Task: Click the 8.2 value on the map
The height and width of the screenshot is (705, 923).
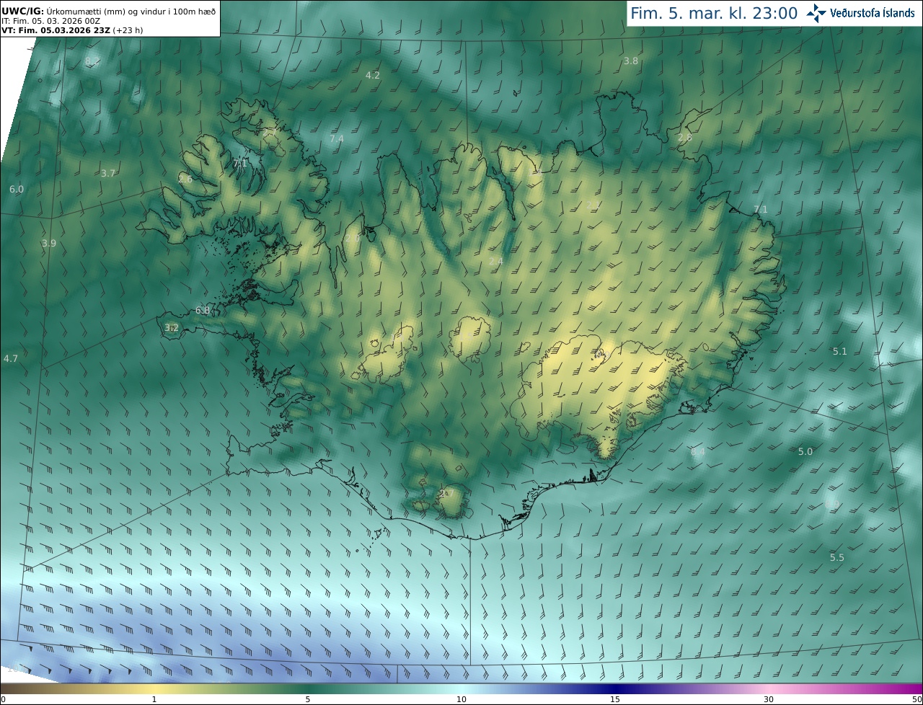Action: (92, 61)
